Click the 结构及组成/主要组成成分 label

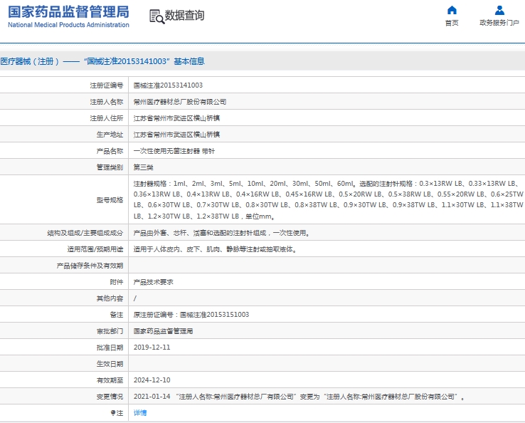pos(85,233)
